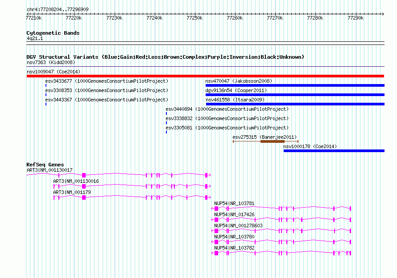The image size is (397, 278).
Task: Click the red nsv1009047 loss variant bar
Action: [205, 76]
